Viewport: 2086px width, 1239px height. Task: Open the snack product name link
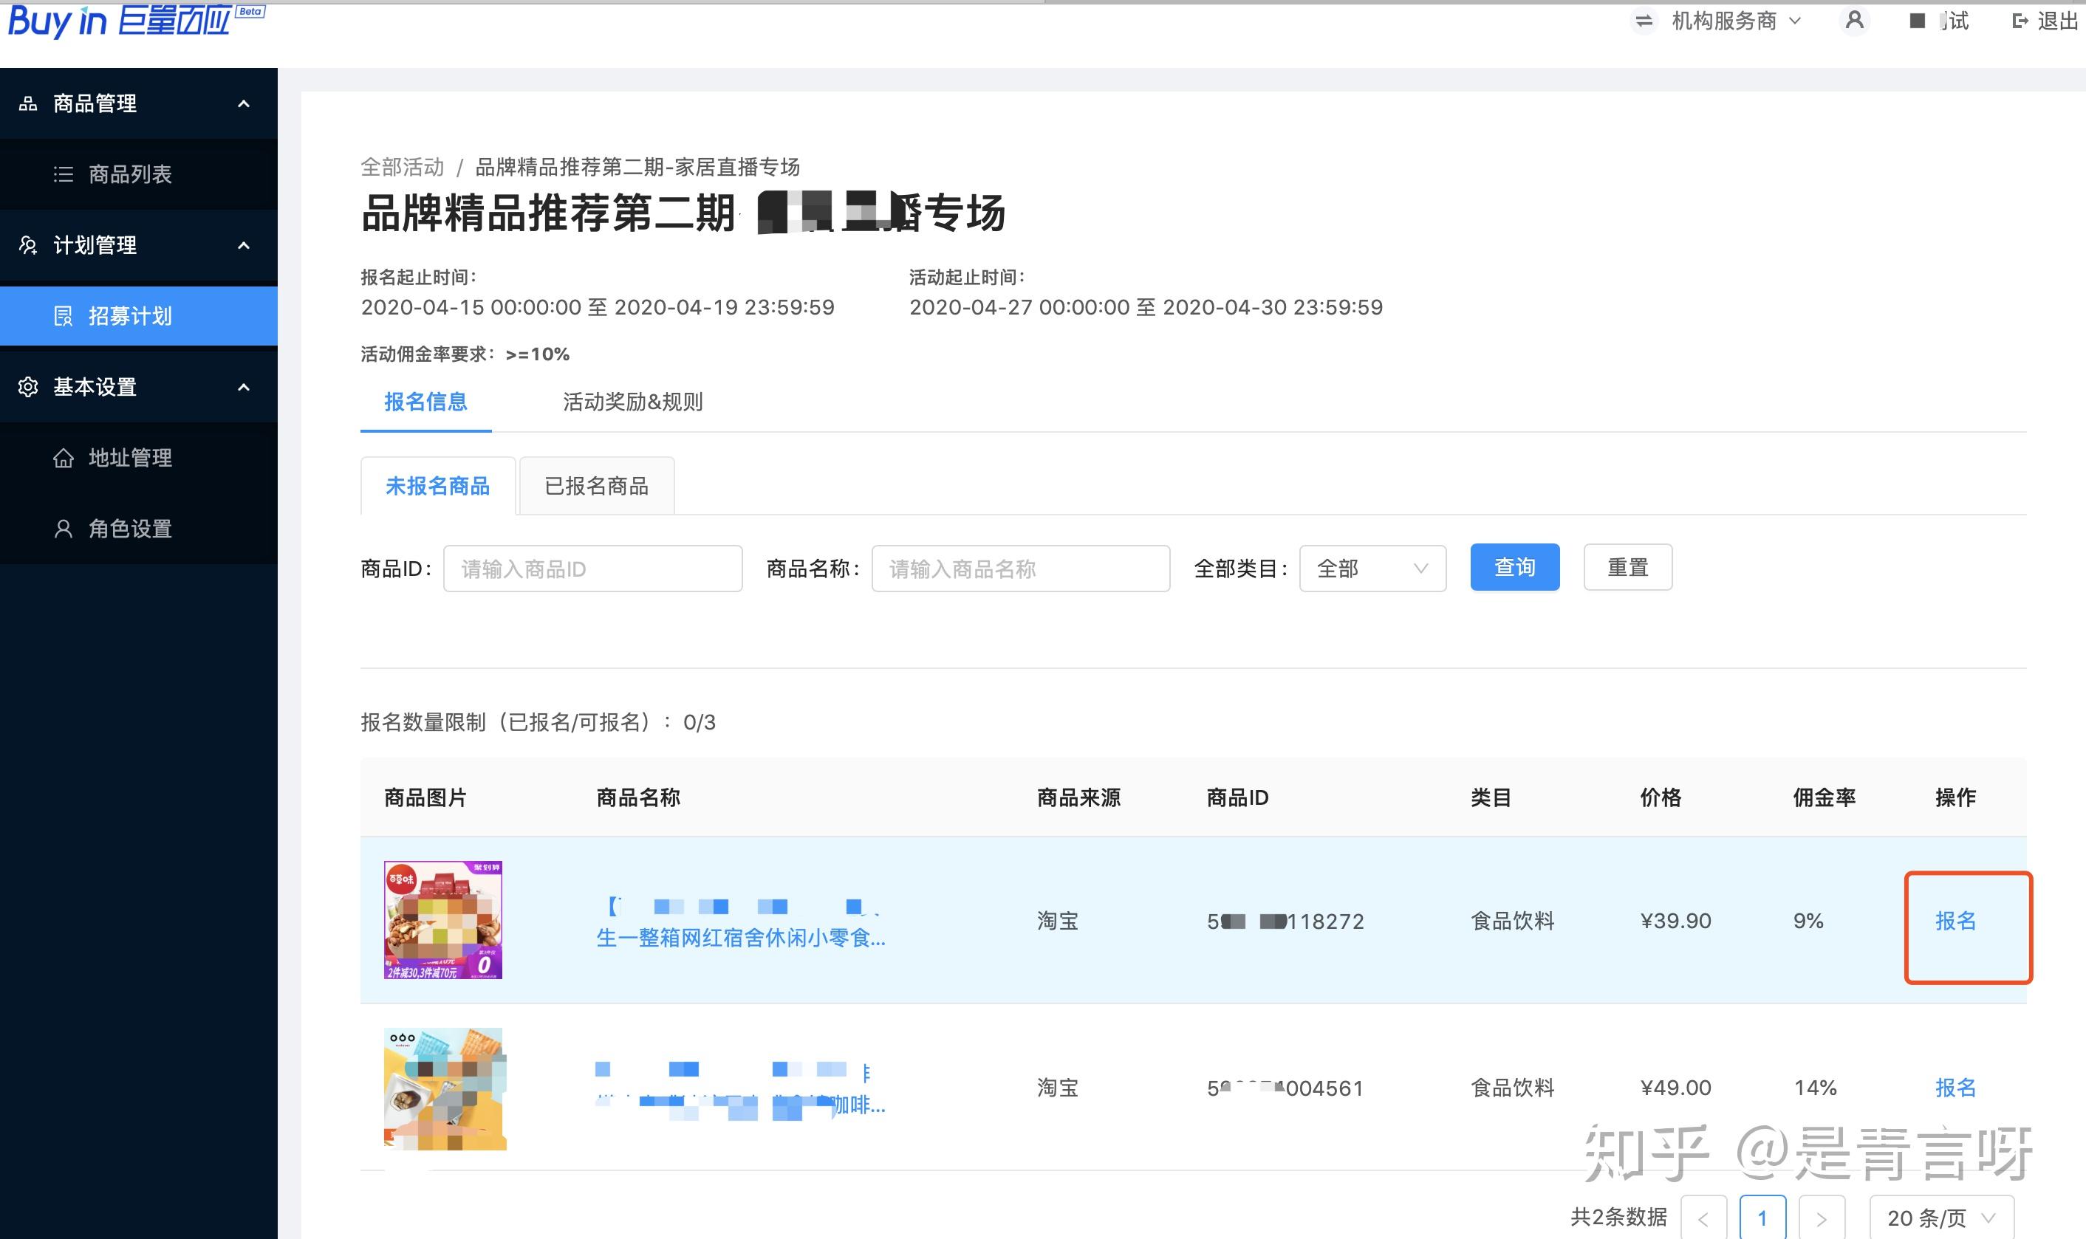click(742, 921)
